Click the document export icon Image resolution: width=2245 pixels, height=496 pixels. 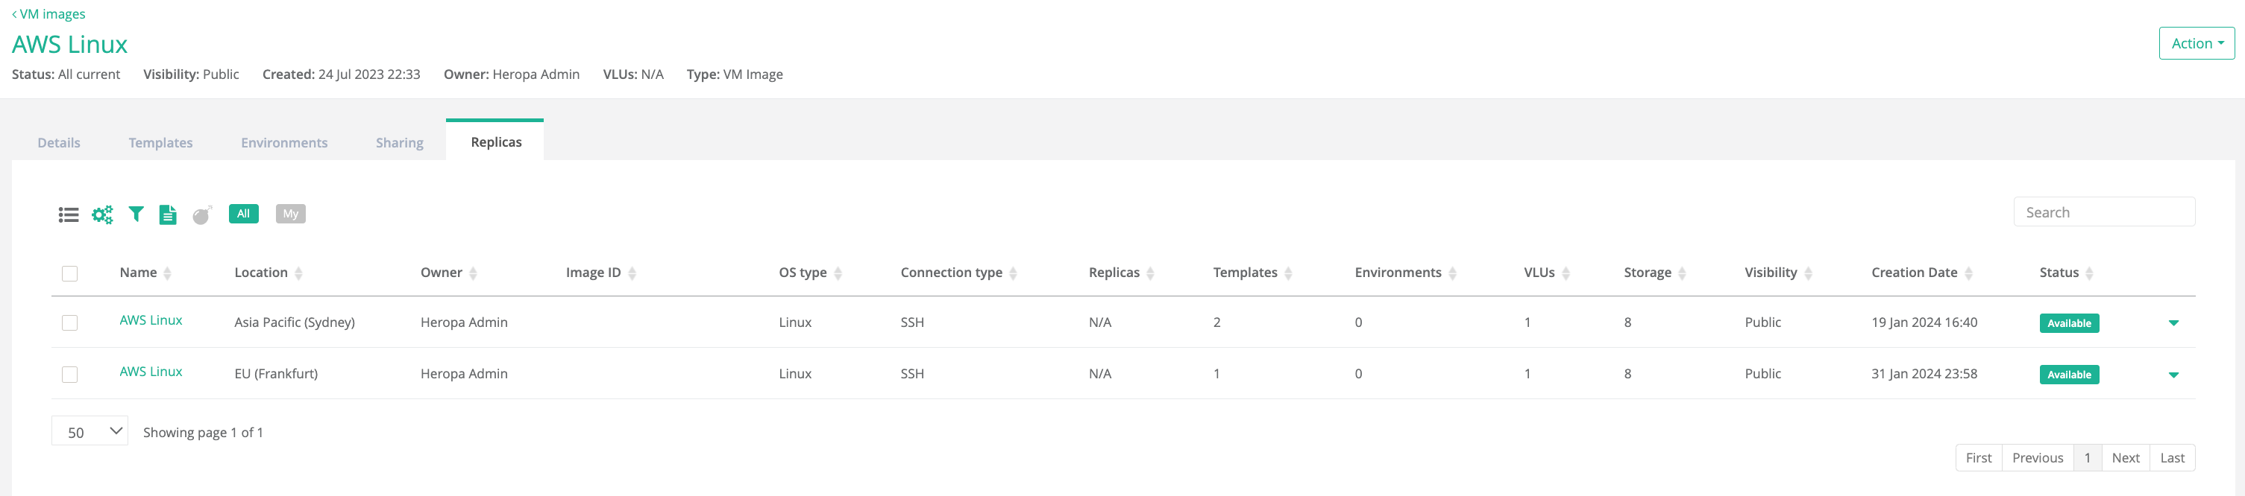[169, 214]
